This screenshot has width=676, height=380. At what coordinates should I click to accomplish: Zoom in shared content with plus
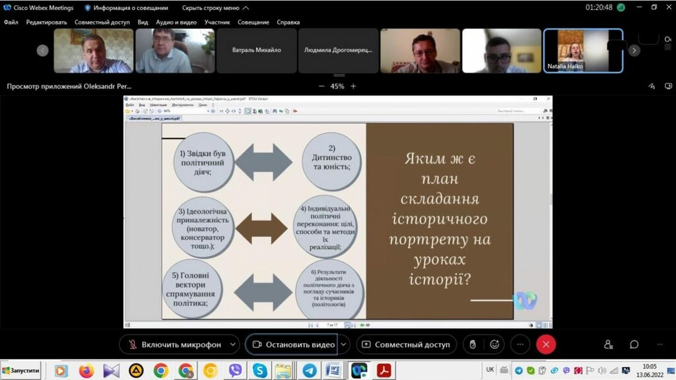pyautogui.click(x=353, y=86)
